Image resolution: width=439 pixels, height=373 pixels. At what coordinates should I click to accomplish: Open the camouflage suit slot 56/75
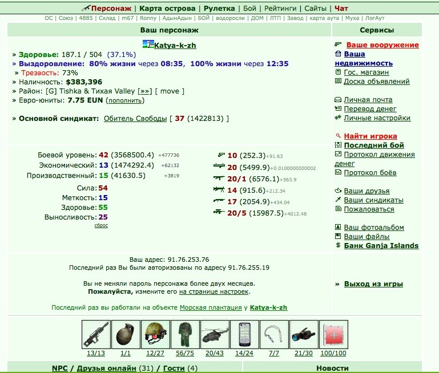coord(185,334)
